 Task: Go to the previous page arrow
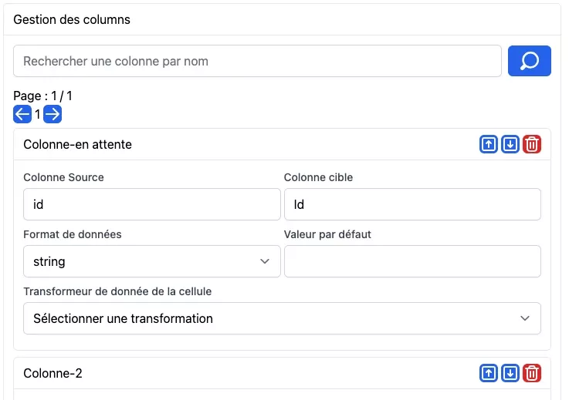pos(22,114)
